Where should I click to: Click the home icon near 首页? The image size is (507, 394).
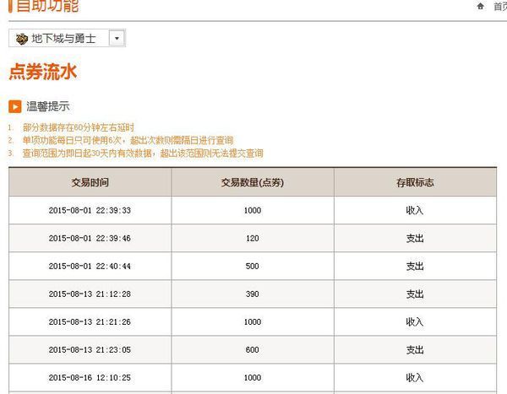point(481,6)
